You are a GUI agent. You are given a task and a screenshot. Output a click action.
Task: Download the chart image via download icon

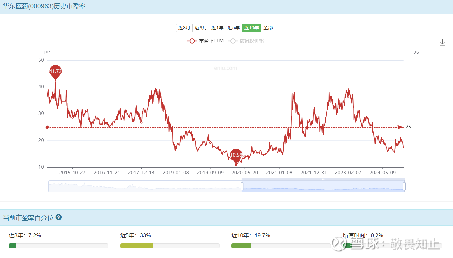(x=442, y=43)
